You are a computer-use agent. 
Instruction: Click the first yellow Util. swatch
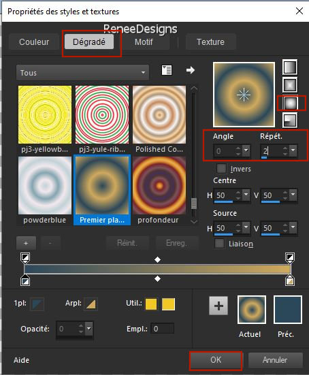click(x=151, y=304)
